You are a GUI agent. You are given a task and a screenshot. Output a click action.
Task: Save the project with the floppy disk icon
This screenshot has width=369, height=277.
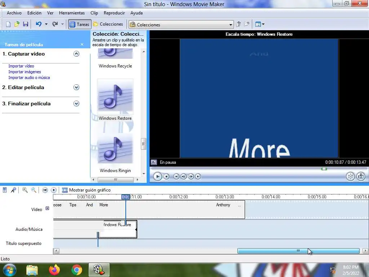point(26,24)
